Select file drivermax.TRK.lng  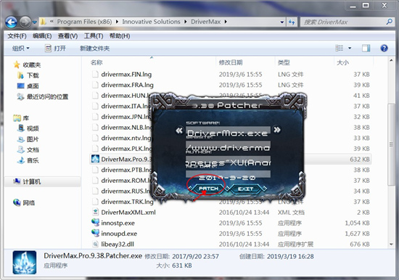point(127,202)
